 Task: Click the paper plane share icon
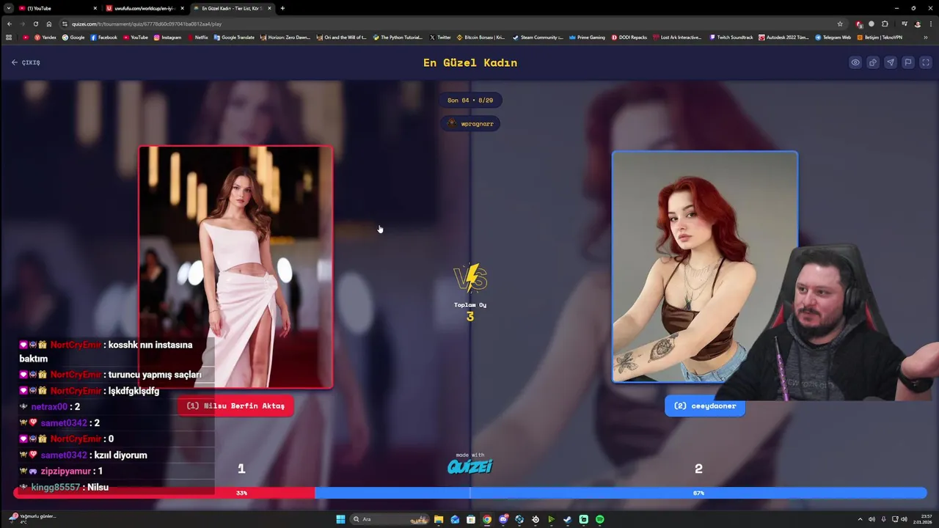[891, 62]
